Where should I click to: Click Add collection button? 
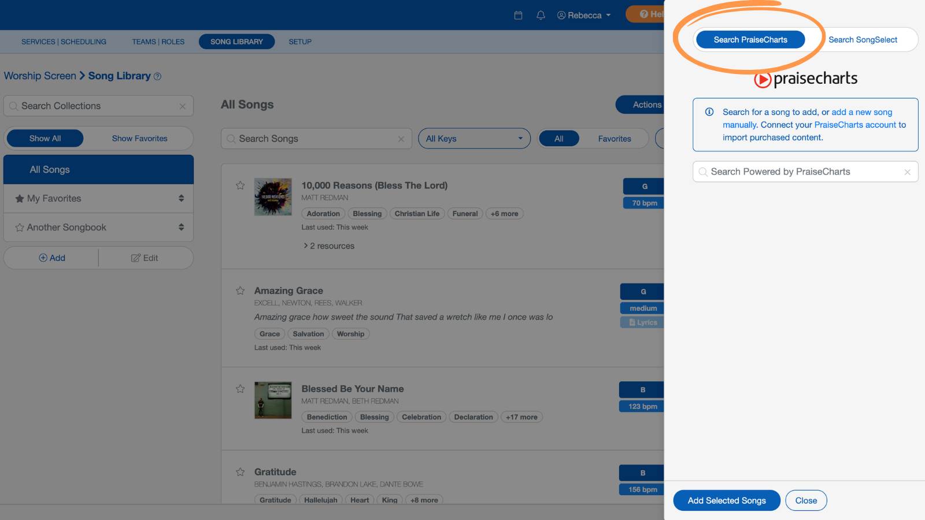51,258
